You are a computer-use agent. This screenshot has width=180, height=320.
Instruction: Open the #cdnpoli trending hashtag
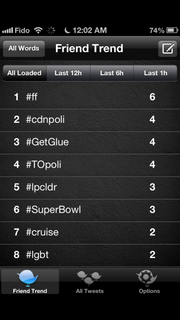[x=90, y=120]
